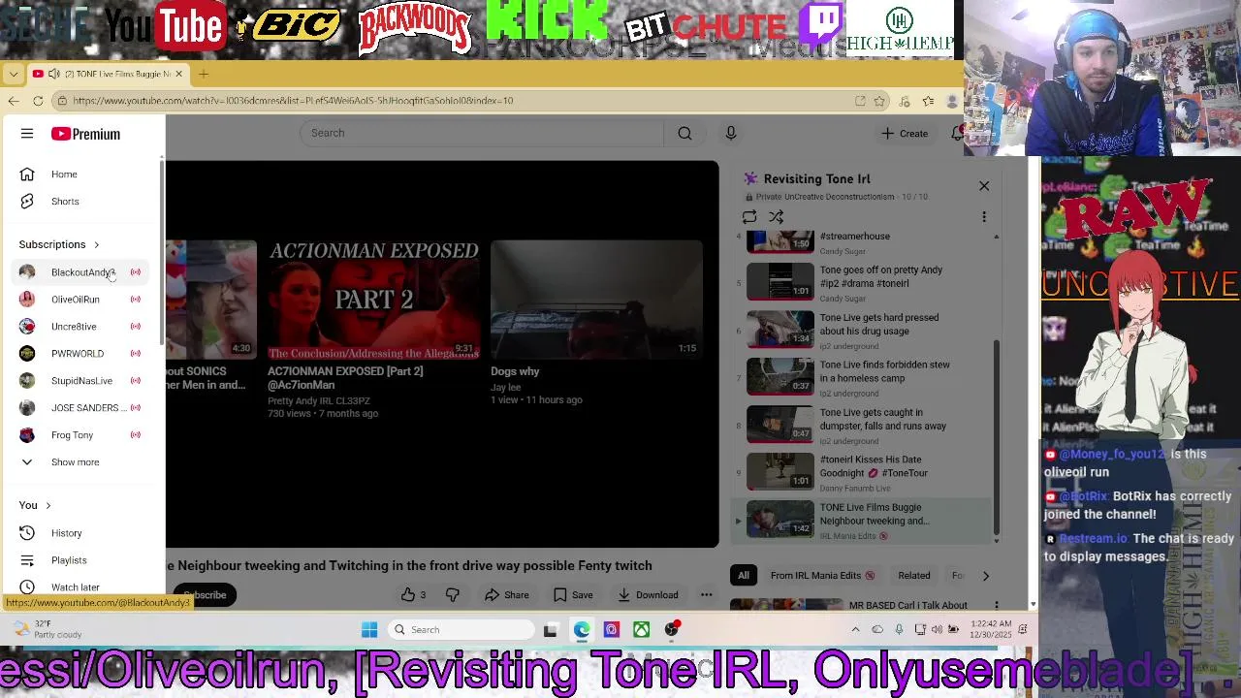Select the From IRL Mania Edits chip
The image size is (1241, 698).
tap(822, 575)
